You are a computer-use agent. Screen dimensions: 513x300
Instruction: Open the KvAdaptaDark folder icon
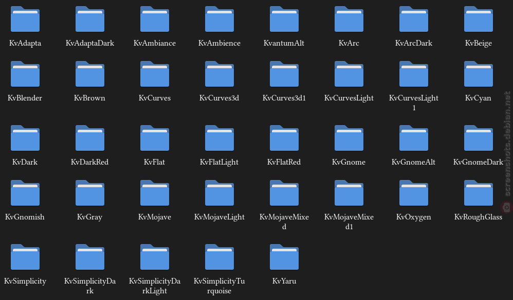90,19
